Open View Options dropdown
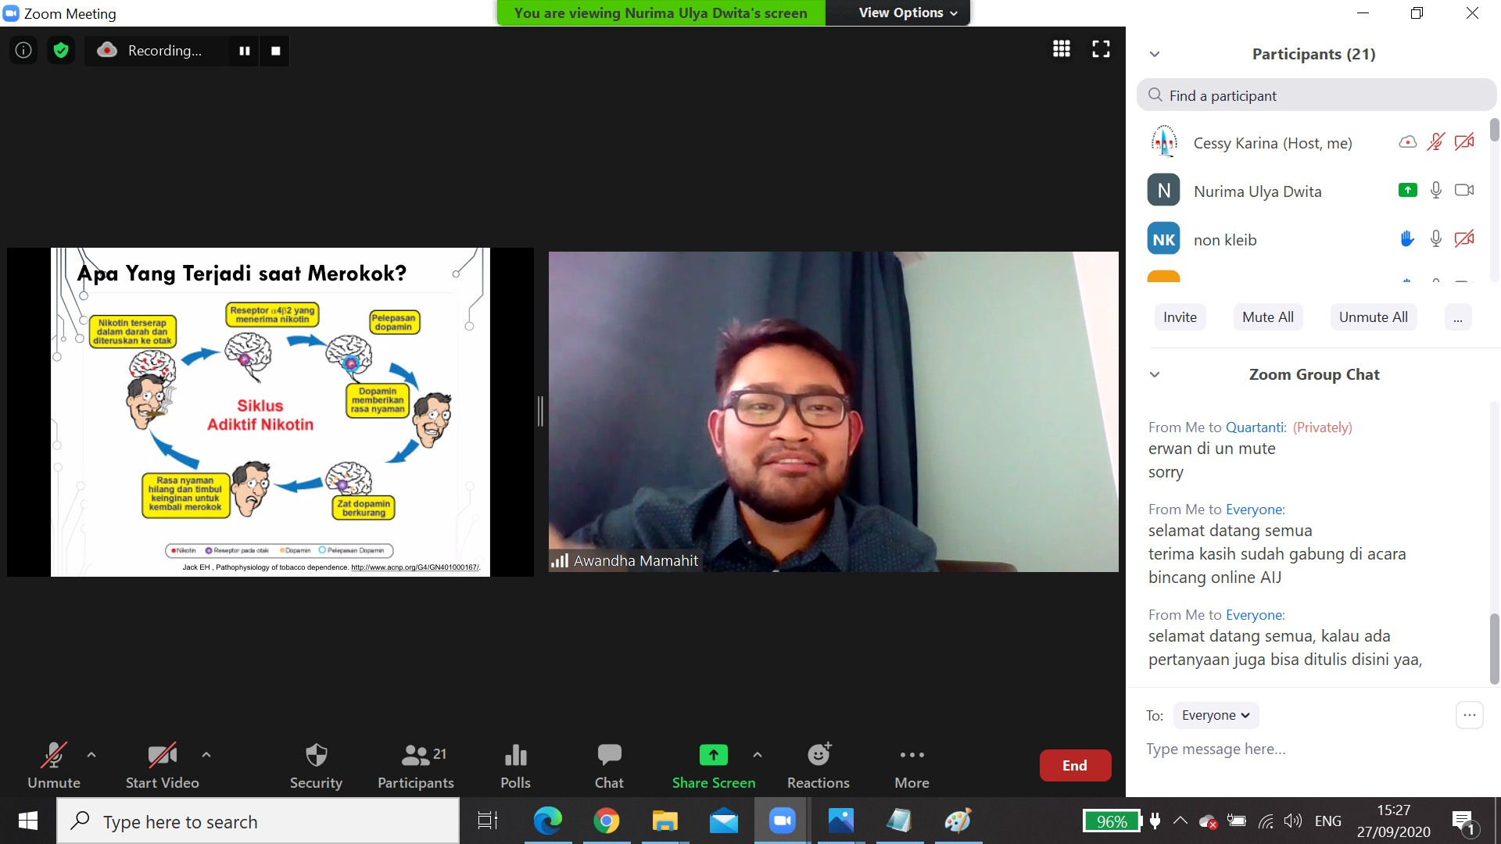Image resolution: width=1501 pixels, height=844 pixels. (907, 13)
